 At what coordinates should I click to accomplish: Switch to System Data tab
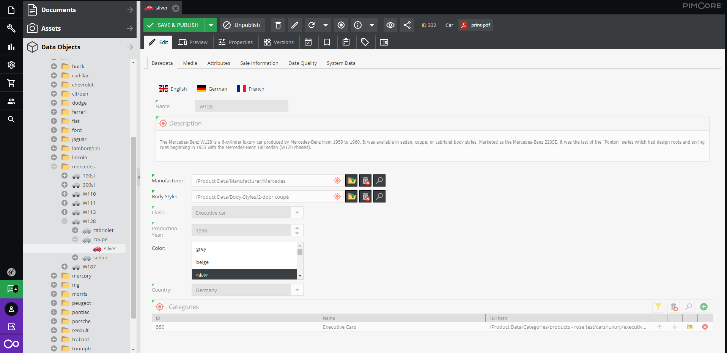[341, 63]
